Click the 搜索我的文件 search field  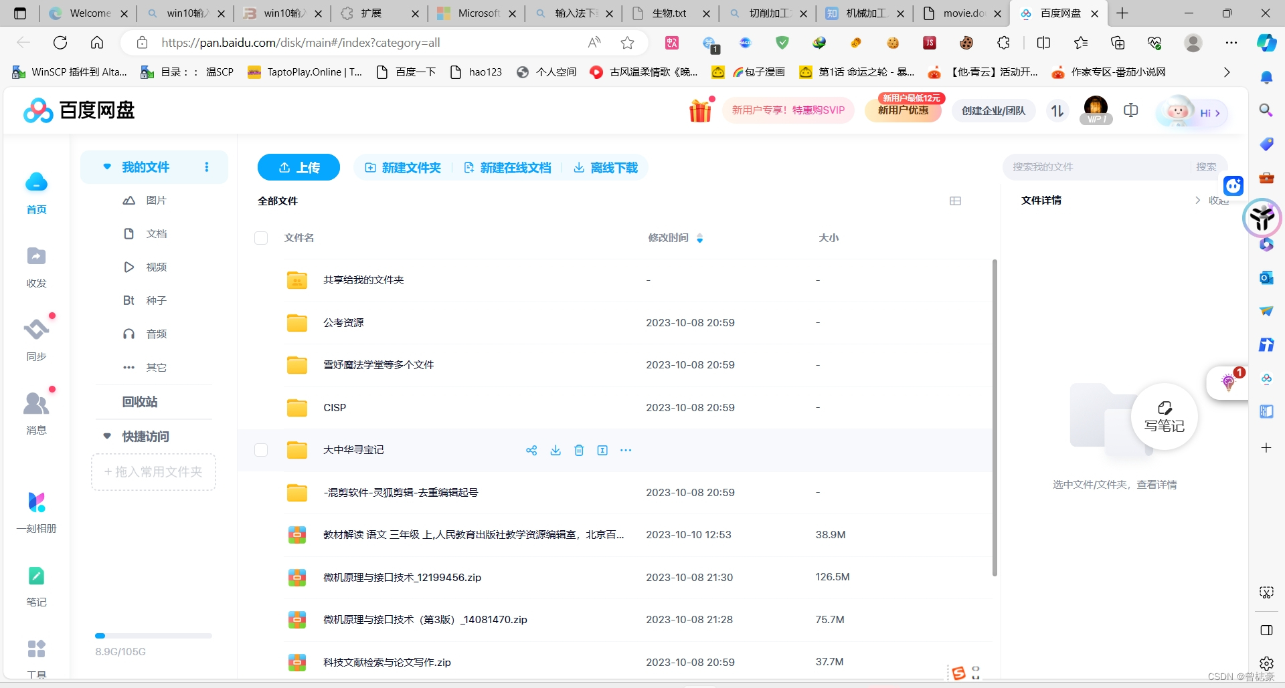[x=1098, y=167]
